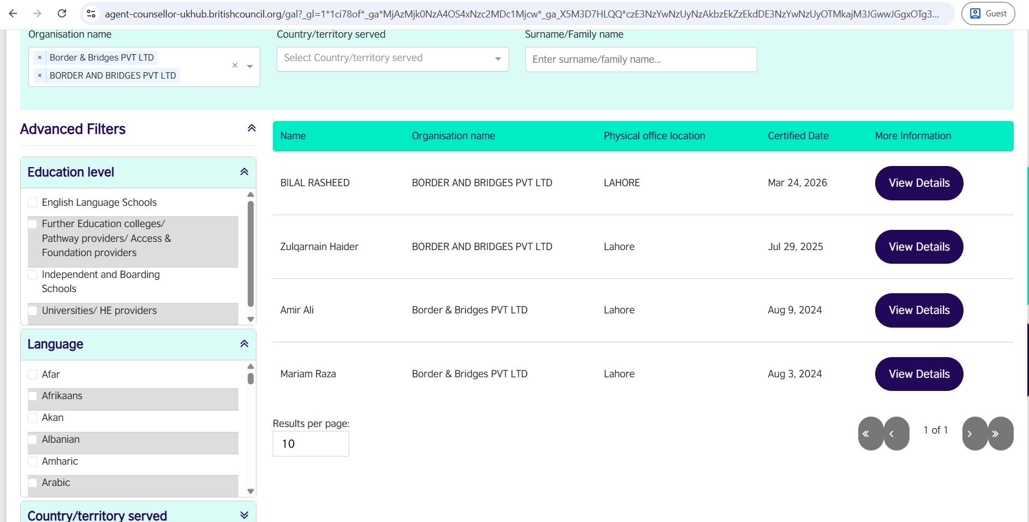This screenshot has width=1029, height=522.
Task: Tick Independent and Boarding Schools checkbox
Action: 33,275
